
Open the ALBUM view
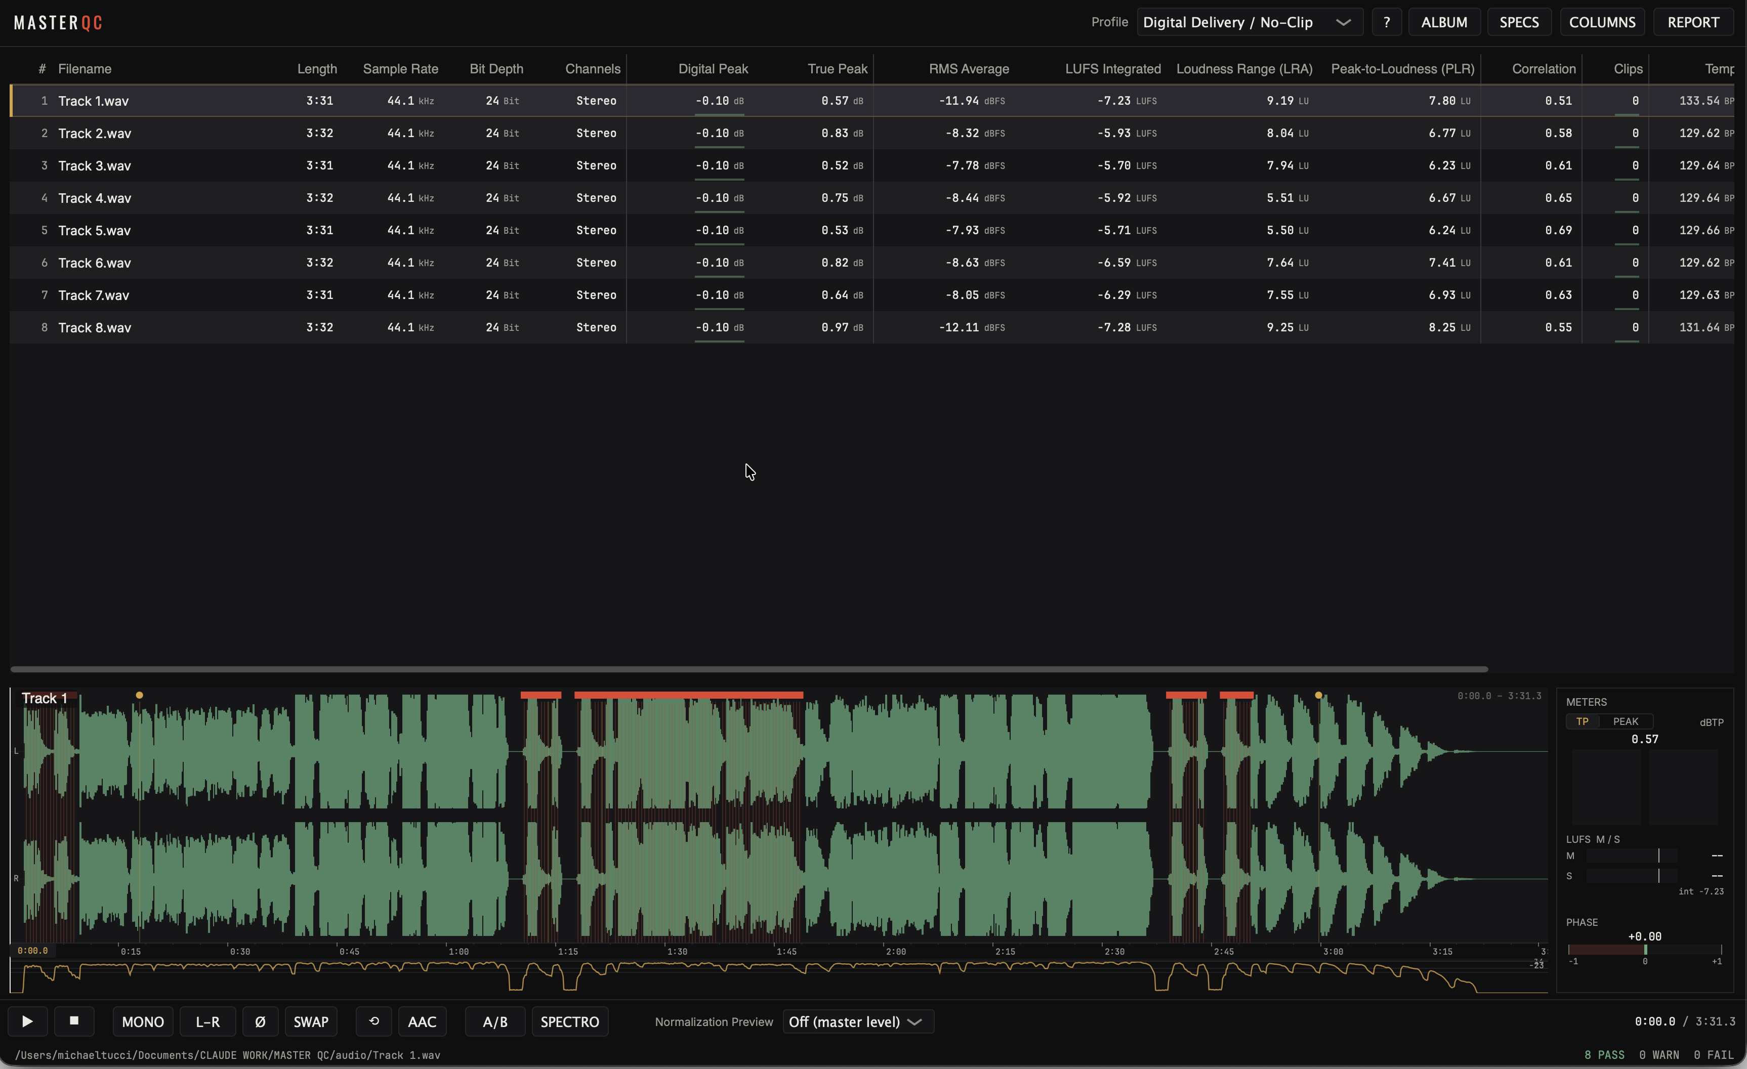coord(1444,22)
